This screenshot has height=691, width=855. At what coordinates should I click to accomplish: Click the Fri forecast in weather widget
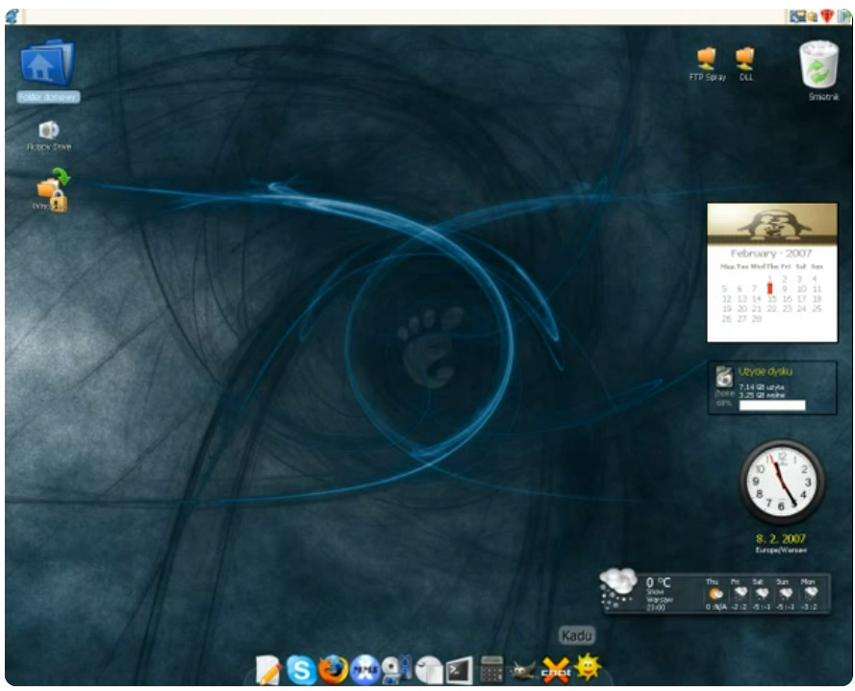pos(739,595)
